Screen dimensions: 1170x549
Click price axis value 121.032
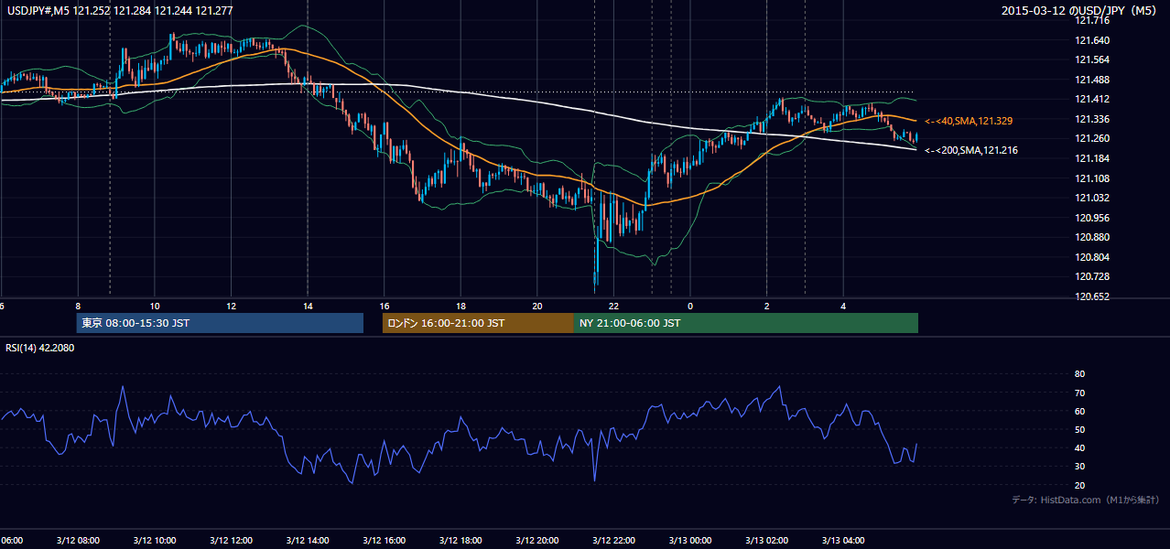tap(1092, 198)
